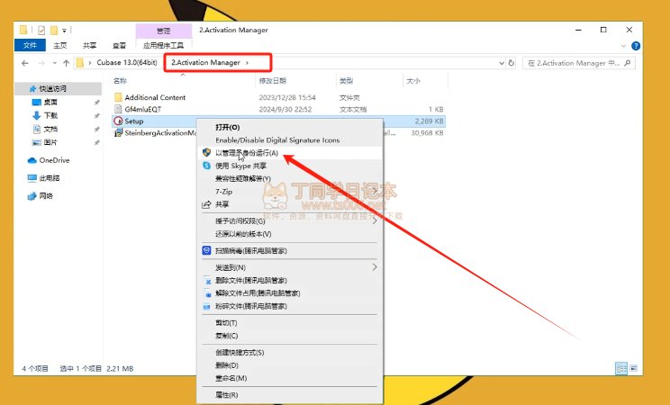Click Cubase 13.0(64bit) in the breadcrumb path
670x405 pixels.
126,63
